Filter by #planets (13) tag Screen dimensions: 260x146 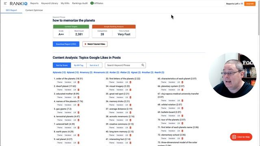tap(59, 73)
